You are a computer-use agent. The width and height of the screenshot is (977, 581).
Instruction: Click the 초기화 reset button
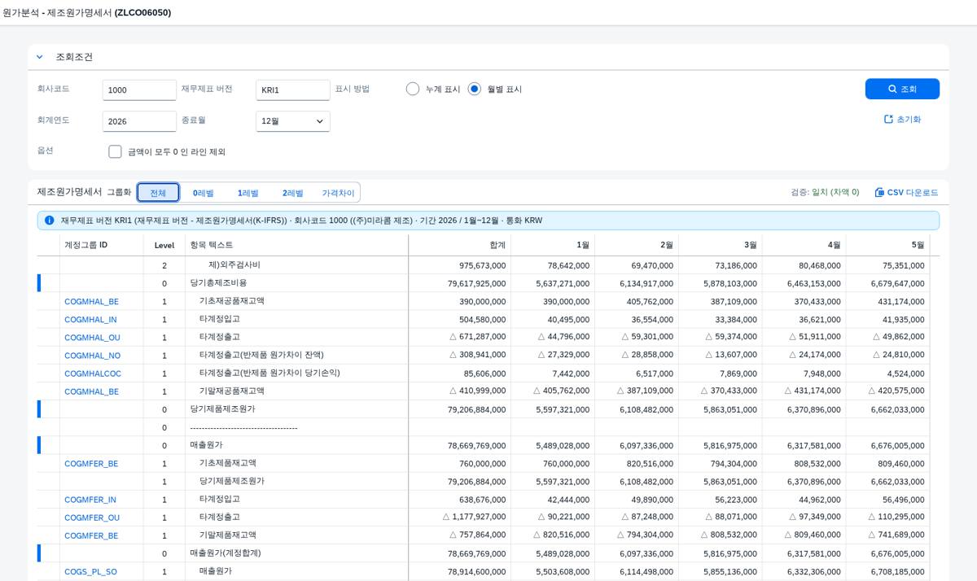point(902,119)
